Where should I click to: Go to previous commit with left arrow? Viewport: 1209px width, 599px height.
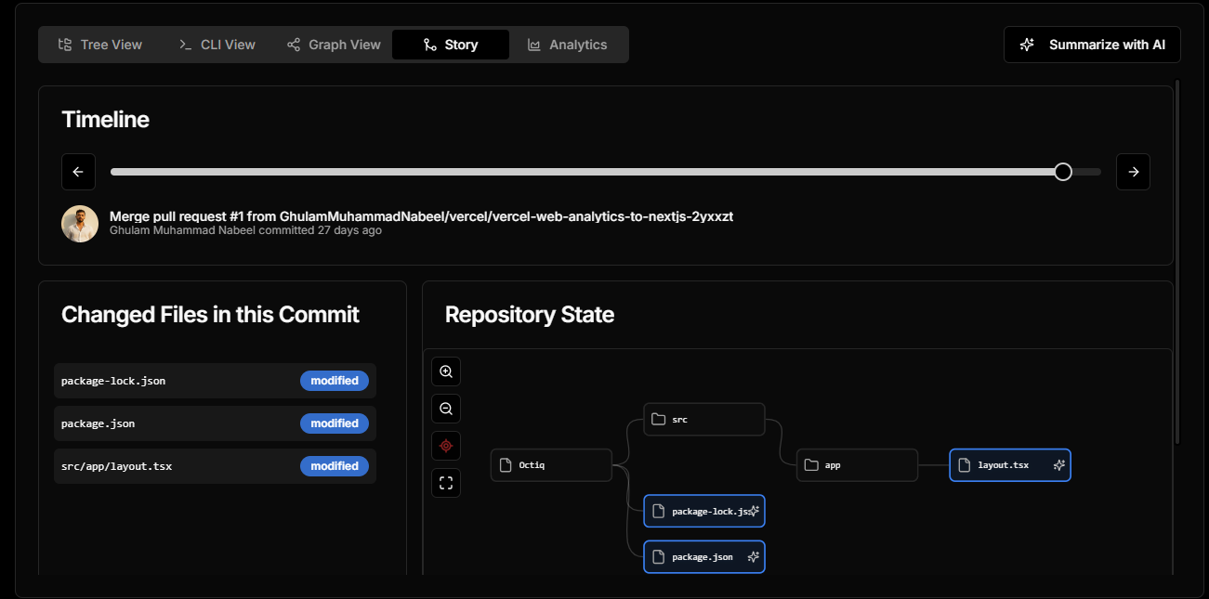click(78, 172)
